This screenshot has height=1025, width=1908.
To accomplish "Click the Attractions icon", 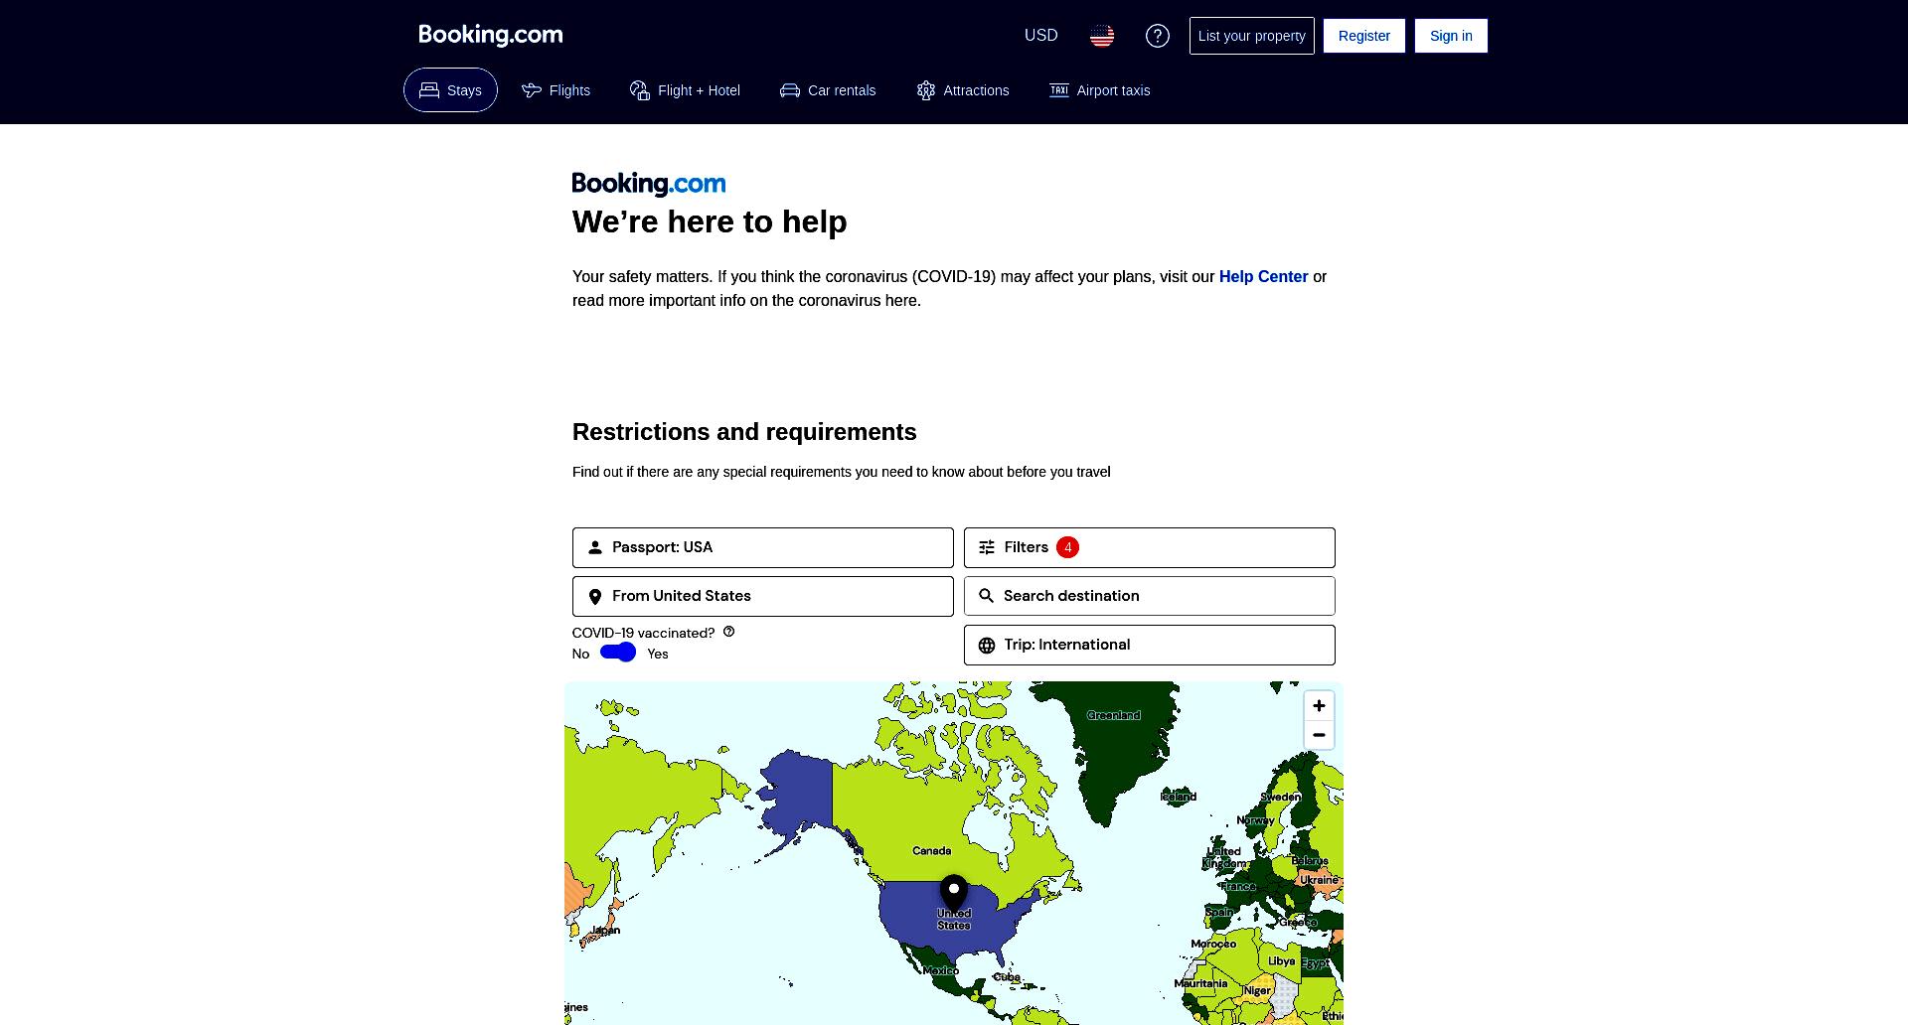I will [x=926, y=90].
